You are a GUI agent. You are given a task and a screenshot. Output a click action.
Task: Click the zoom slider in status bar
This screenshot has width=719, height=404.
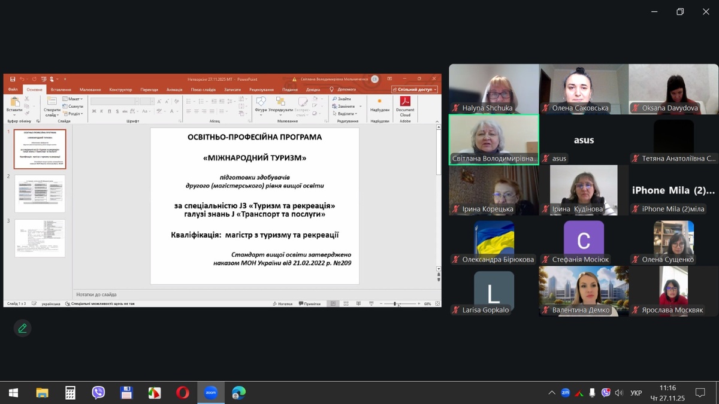[x=397, y=304]
